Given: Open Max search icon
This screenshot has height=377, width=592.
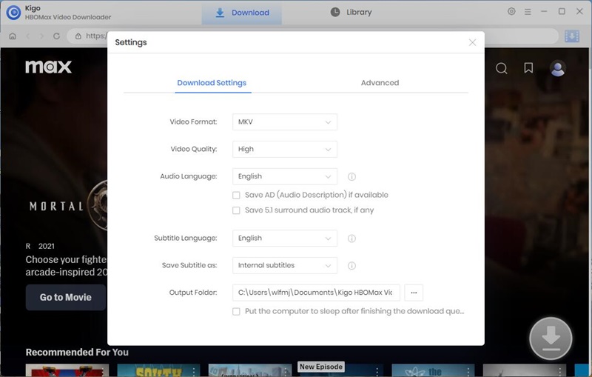Looking at the screenshot, I should (502, 68).
